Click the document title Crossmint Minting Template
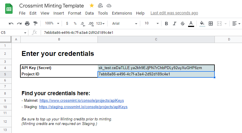Viewport: 242px width, 133px height. point(52,6)
